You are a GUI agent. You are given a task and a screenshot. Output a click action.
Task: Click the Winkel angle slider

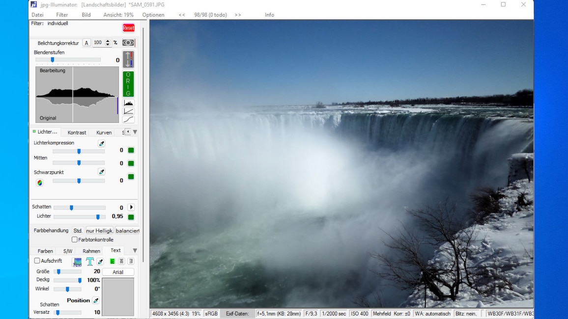(68, 289)
